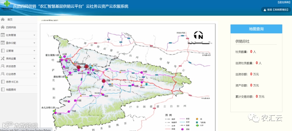The height and width of the screenshot is (131, 292).
Task: Click the home icon beside 首页
Action: tap(3, 19)
